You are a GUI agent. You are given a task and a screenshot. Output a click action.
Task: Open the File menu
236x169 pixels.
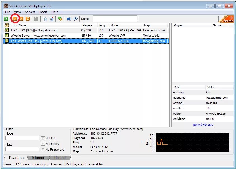coord(8,12)
